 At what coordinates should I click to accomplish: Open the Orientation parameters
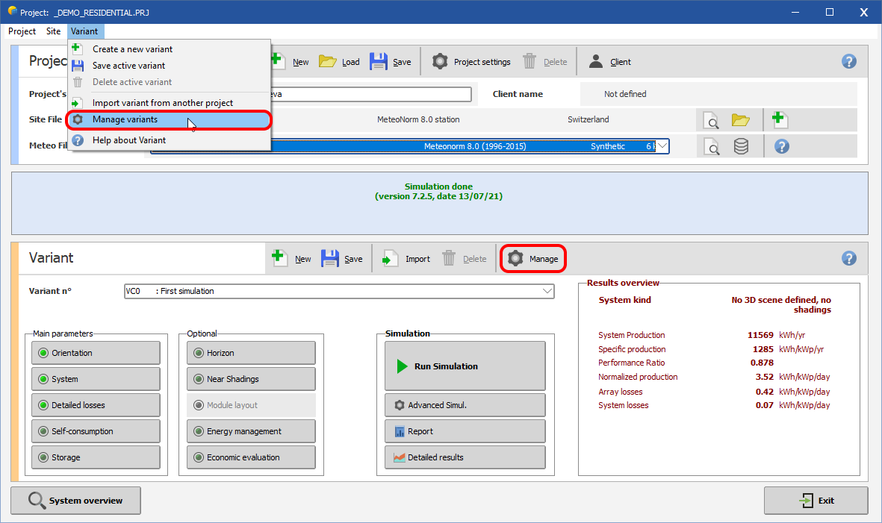96,353
